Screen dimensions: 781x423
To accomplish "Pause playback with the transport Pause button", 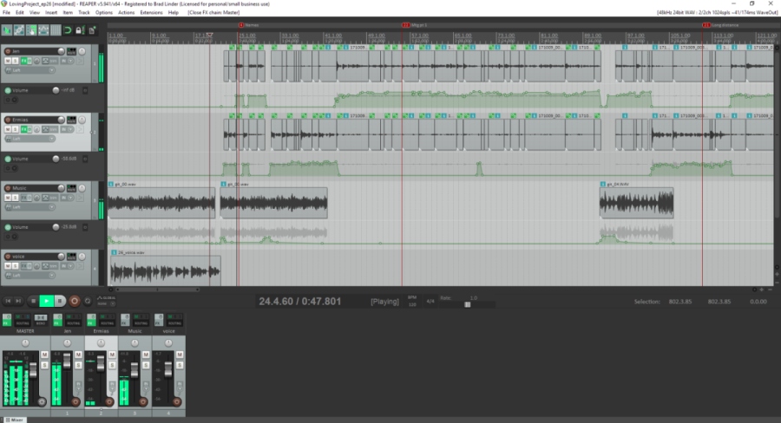I will point(60,301).
